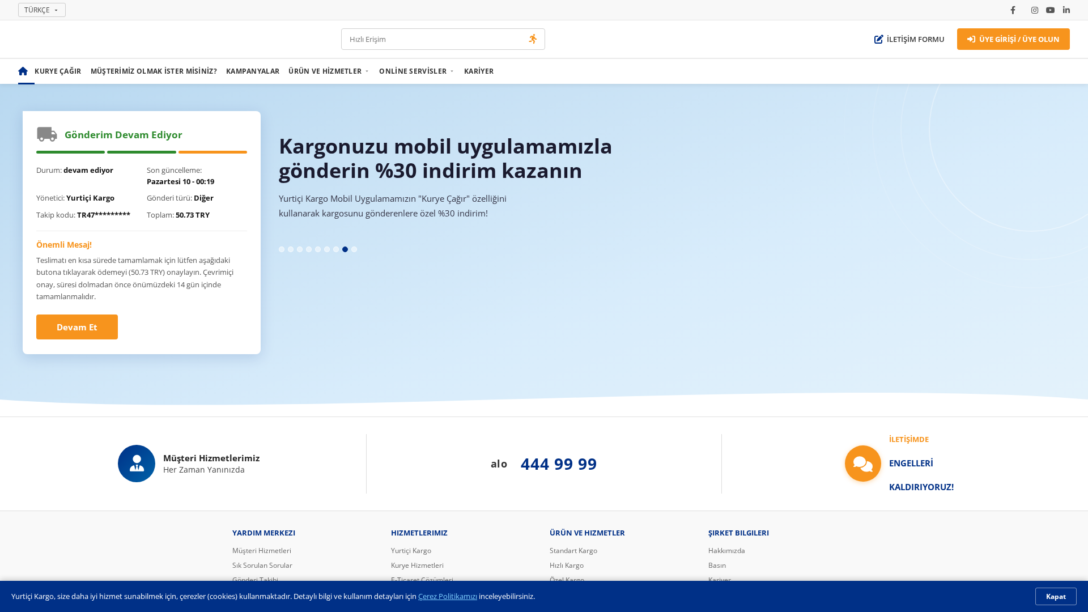
Task: Click the orange chat bubbles icon
Action: [863, 464]
